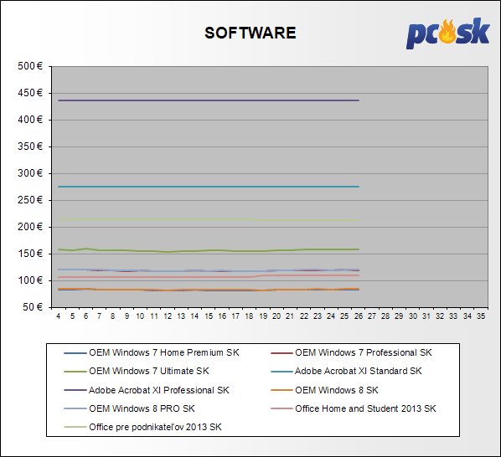
Task: Click the 500 € axis label
Action: (x=30, y=66)
